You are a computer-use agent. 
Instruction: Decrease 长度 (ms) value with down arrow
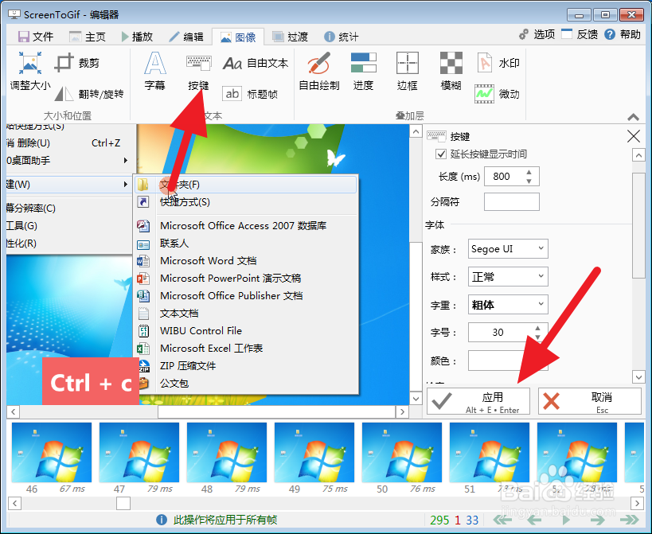coord(529,181)
